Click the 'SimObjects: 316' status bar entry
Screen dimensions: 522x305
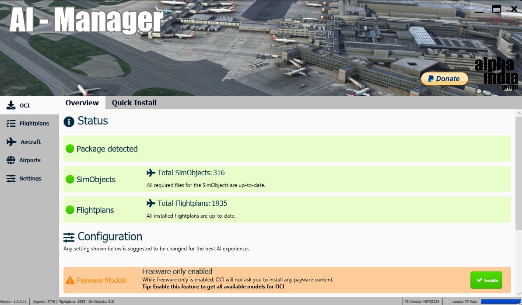[101, 302]
